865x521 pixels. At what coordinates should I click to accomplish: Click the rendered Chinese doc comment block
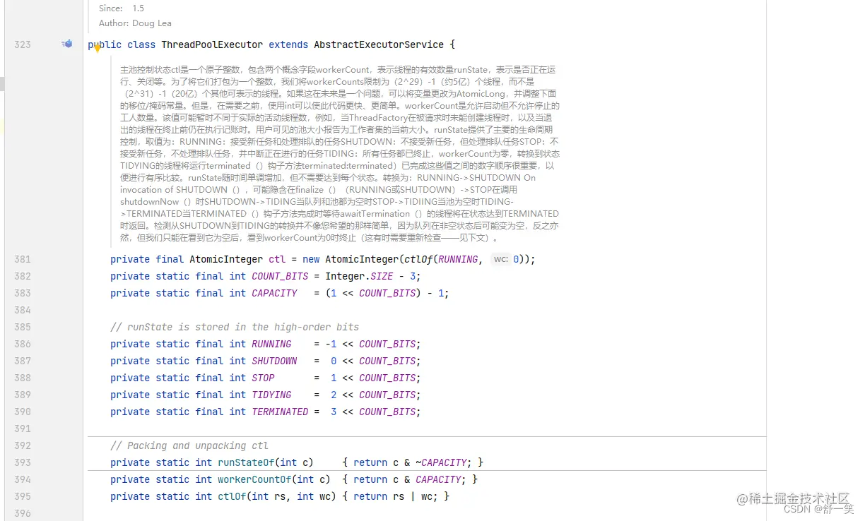pyautogui.click(x=339, y=154)
